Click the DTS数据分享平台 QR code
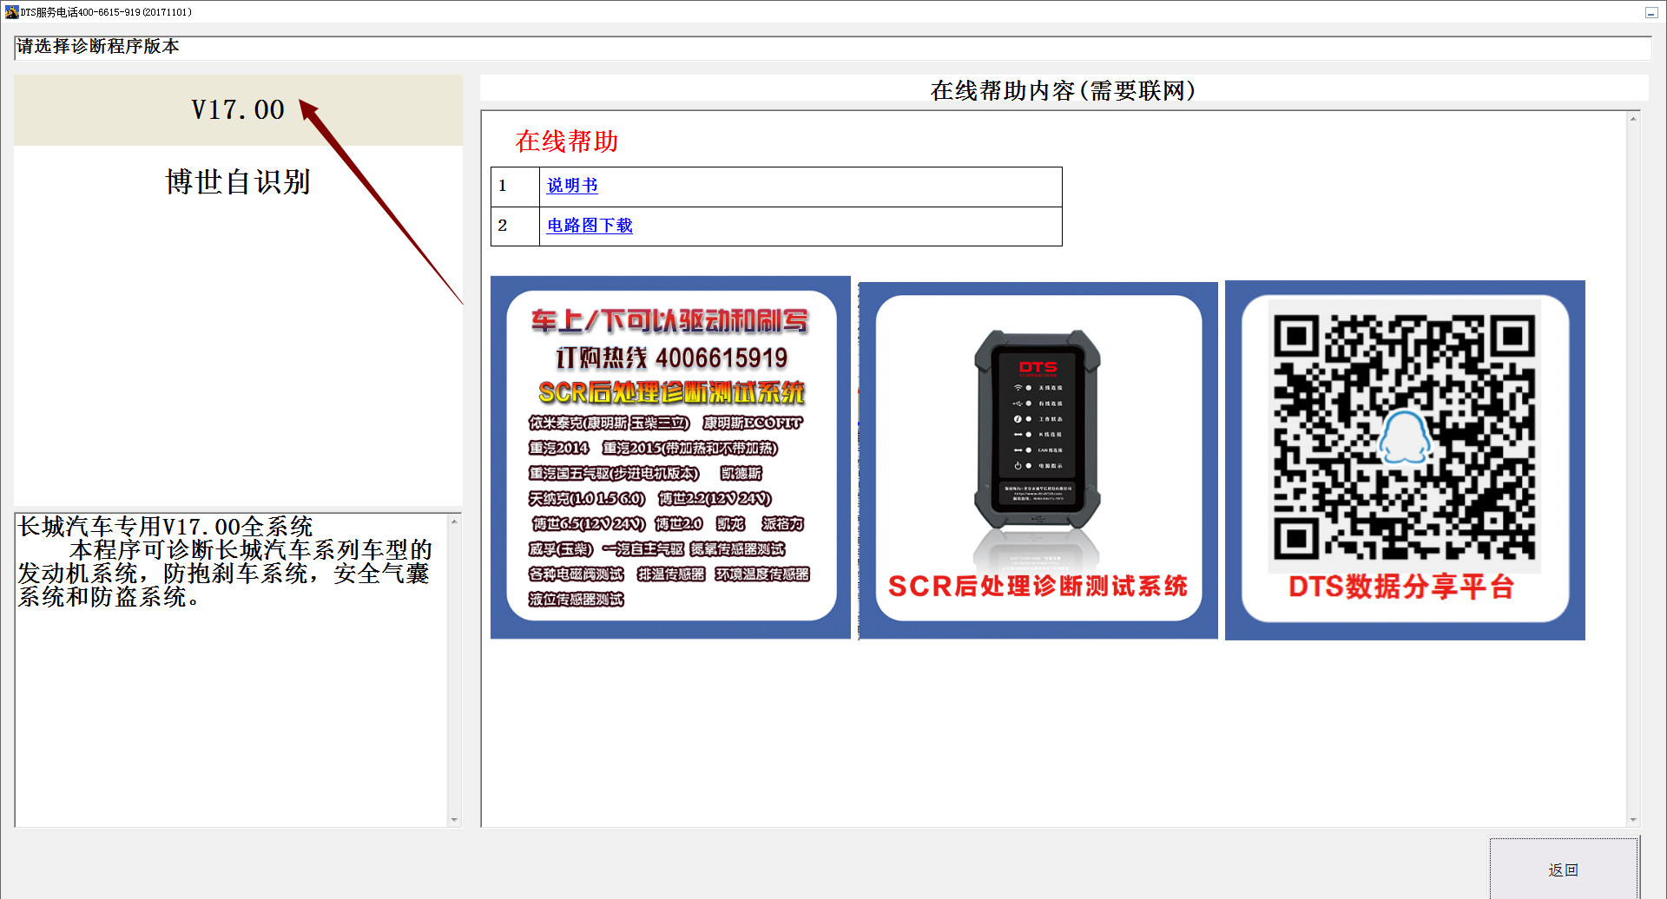 [1405, 436]
